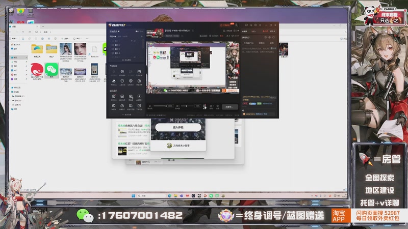The height and width of the screenshot is (229, 408).
Task: Click the 方舟终末小助手 account name in the popup
Action: coord(182,146)
